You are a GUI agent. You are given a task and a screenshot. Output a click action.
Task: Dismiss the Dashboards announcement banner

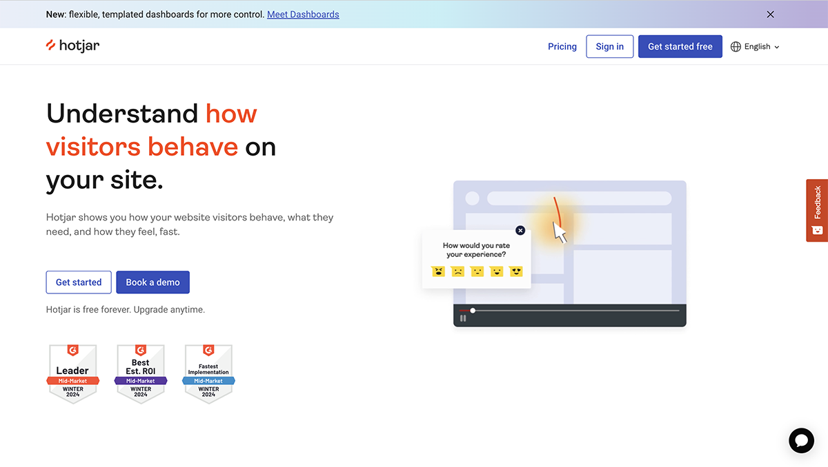pyautogui.click(x=770, y=14)
